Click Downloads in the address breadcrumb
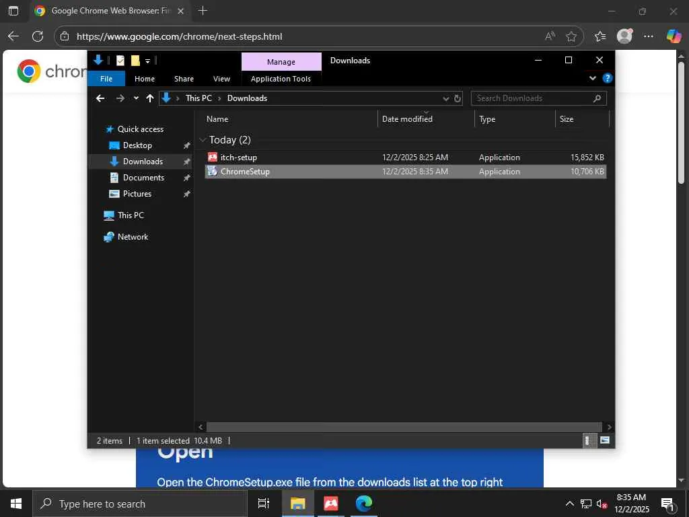Screen dimensions: 689x517 coord(247,98)
